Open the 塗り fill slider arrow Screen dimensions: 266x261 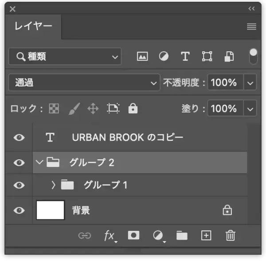pyautogui.click(x=250, y=109)
